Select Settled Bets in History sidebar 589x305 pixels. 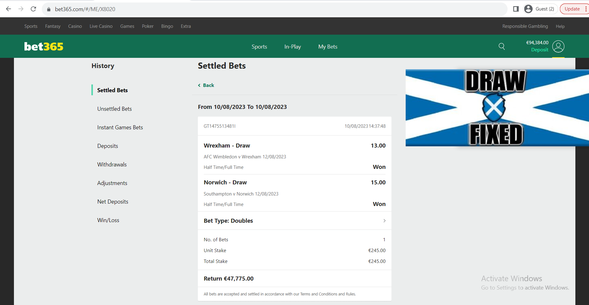(x=112, y=90)
